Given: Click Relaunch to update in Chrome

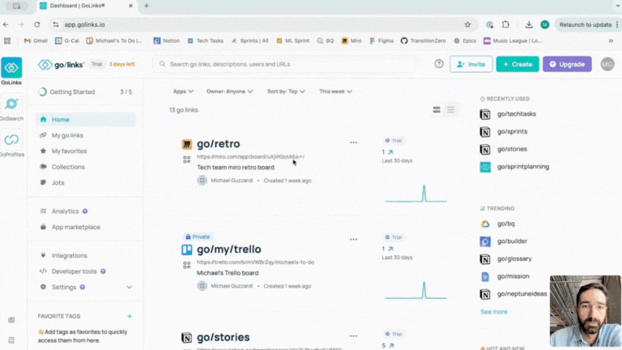Looking at the screenshot, I should (586, 24).
